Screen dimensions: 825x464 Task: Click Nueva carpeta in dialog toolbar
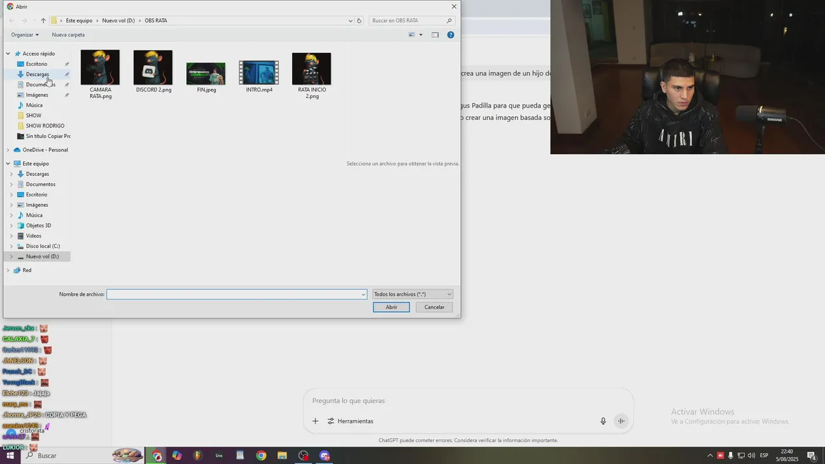[x=68, y=35]
